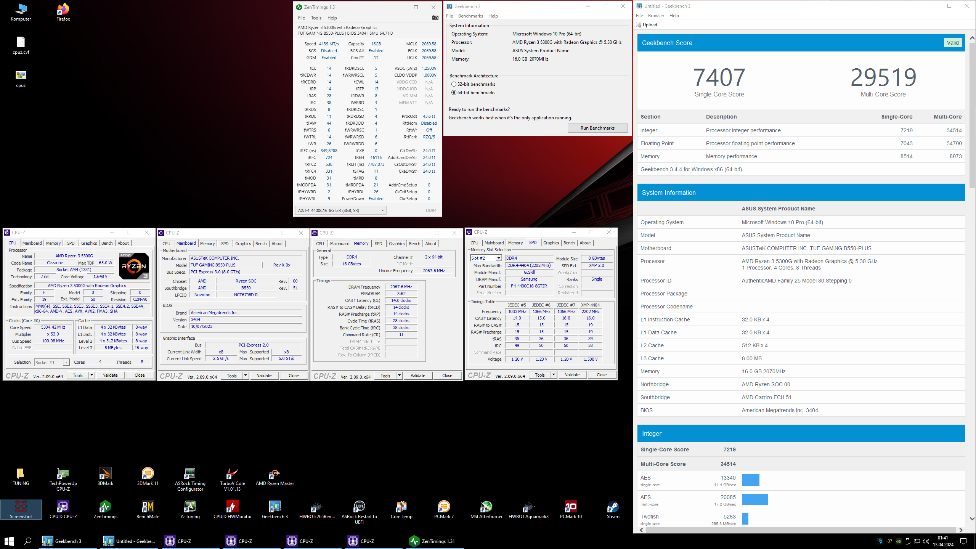Open Steam desktop shortcut
The image size is (976, 549).
tap(613, 510)
